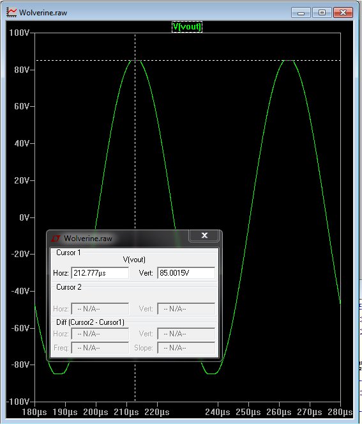Viewport: 362px width, 424px height.
Task: Click Cursor 1 Vert field showing 85.0015V
Action: pyautogui.click(x=186, y=273)
